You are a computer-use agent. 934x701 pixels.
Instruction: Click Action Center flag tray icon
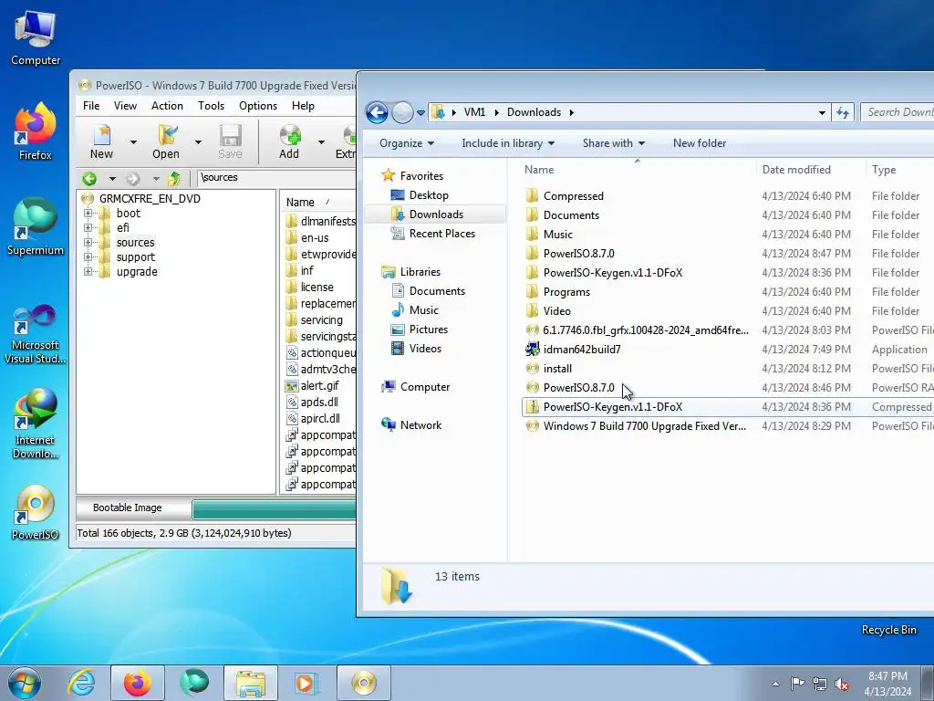coord(797,684)
